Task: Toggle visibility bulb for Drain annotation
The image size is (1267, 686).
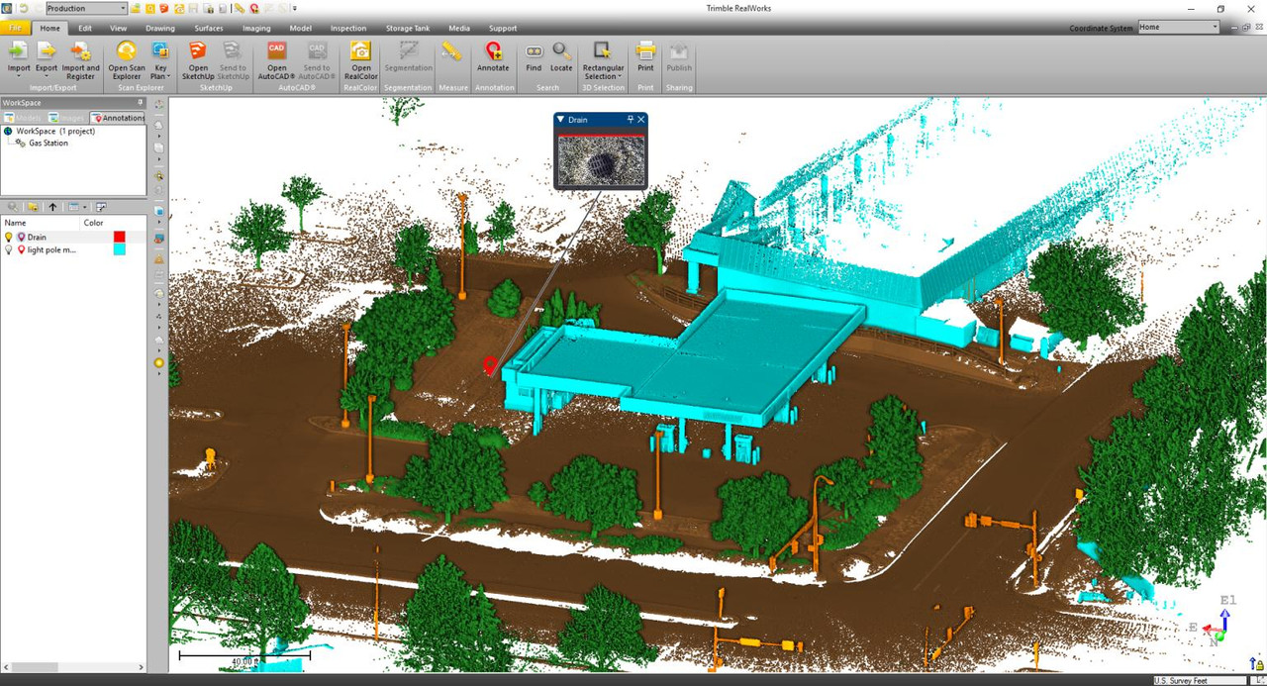Action: click(9, 238)
